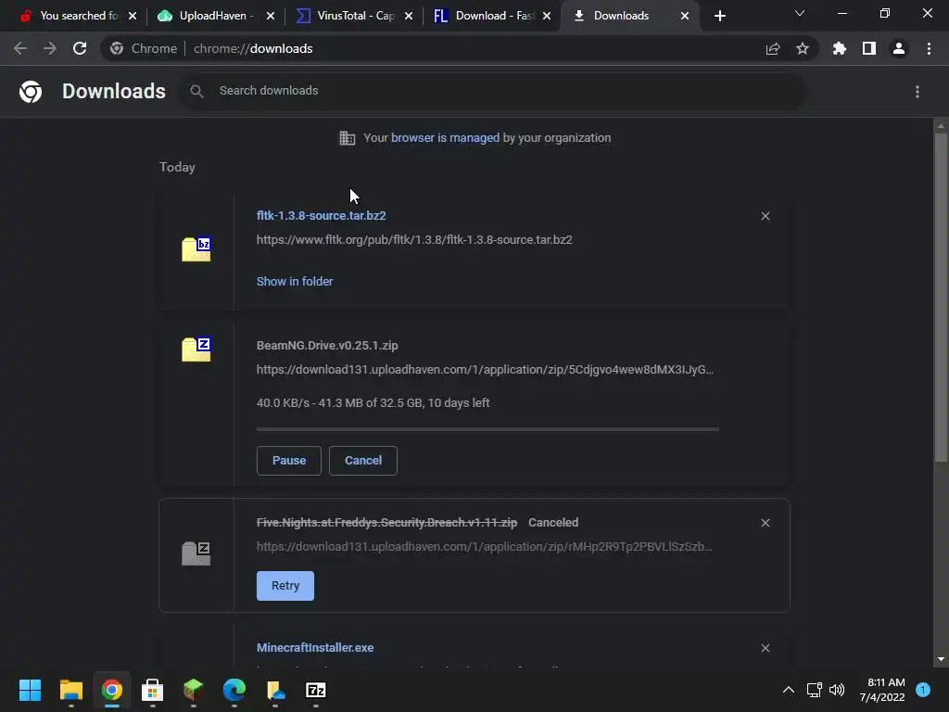Click the scrollbar up arrow
Screen dimensions: 949x712
point(941,126)
